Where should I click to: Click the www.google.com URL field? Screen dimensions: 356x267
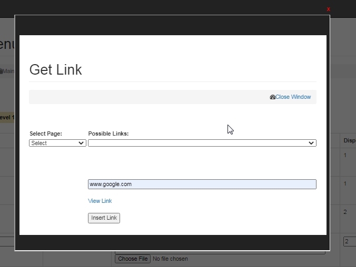pos(202,184)
